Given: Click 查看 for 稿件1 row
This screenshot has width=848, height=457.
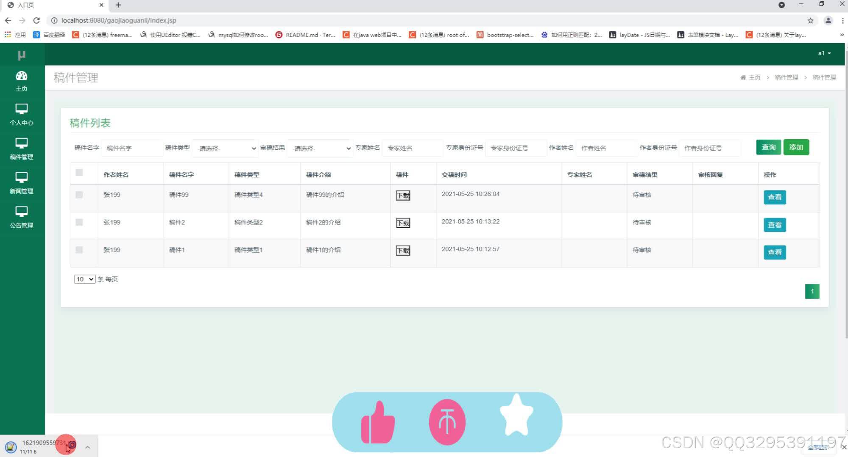Looking at the screenshot, I should 775,252.
